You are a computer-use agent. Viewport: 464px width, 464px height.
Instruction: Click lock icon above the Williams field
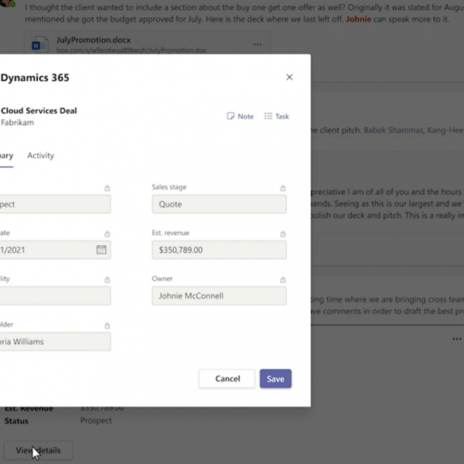coord(107,326)
